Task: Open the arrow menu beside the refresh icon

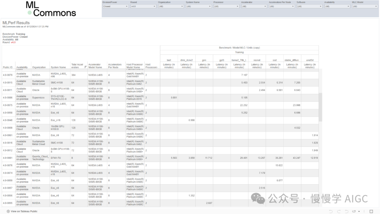Action: click(x=359, y=211)
